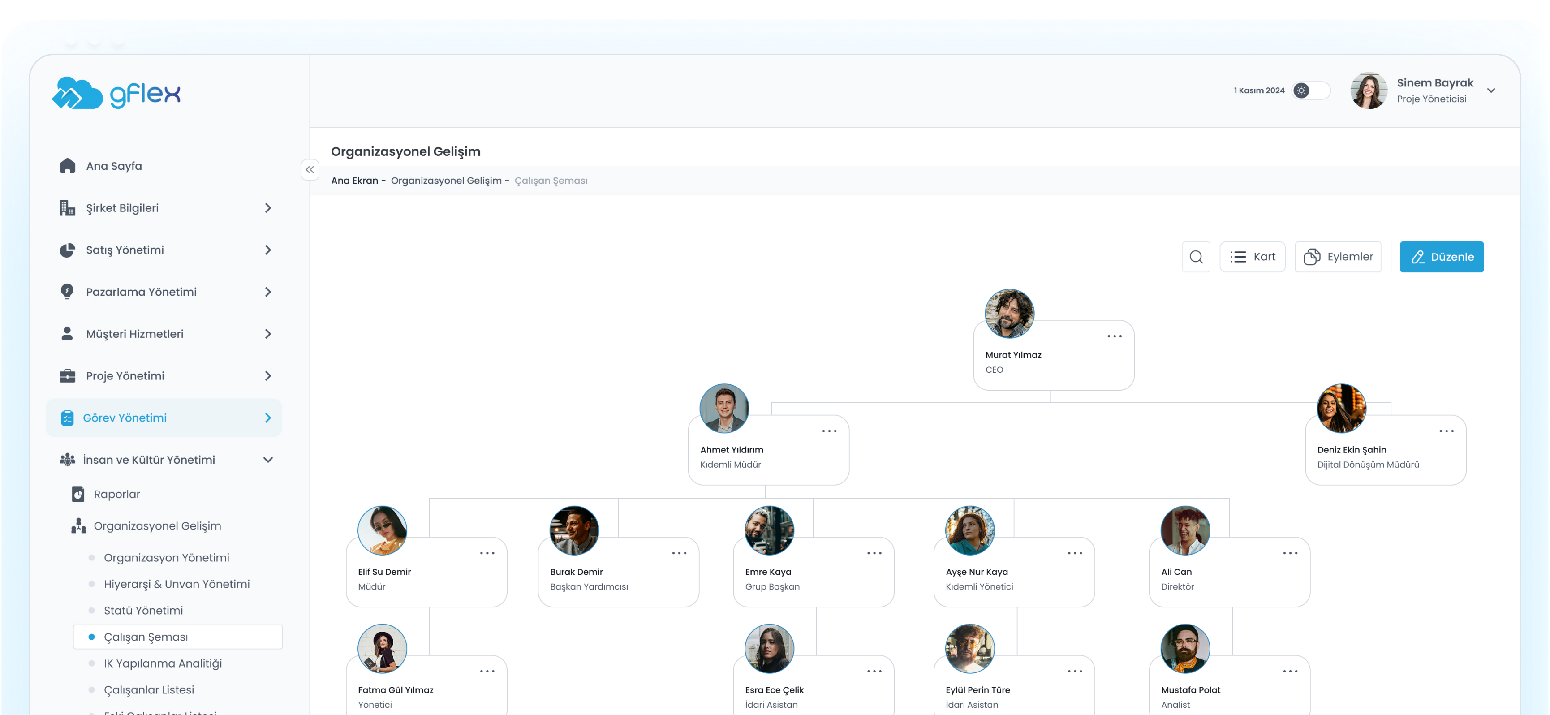Click the Ana Sayfa home icon
The image size is (1550, 715).
click(x=67, y=166)
